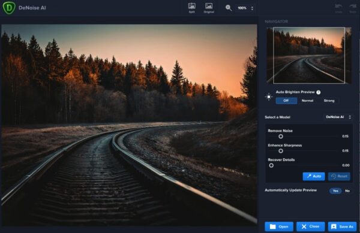
Task: Click the Select a Model label
Action: point(277,117)
